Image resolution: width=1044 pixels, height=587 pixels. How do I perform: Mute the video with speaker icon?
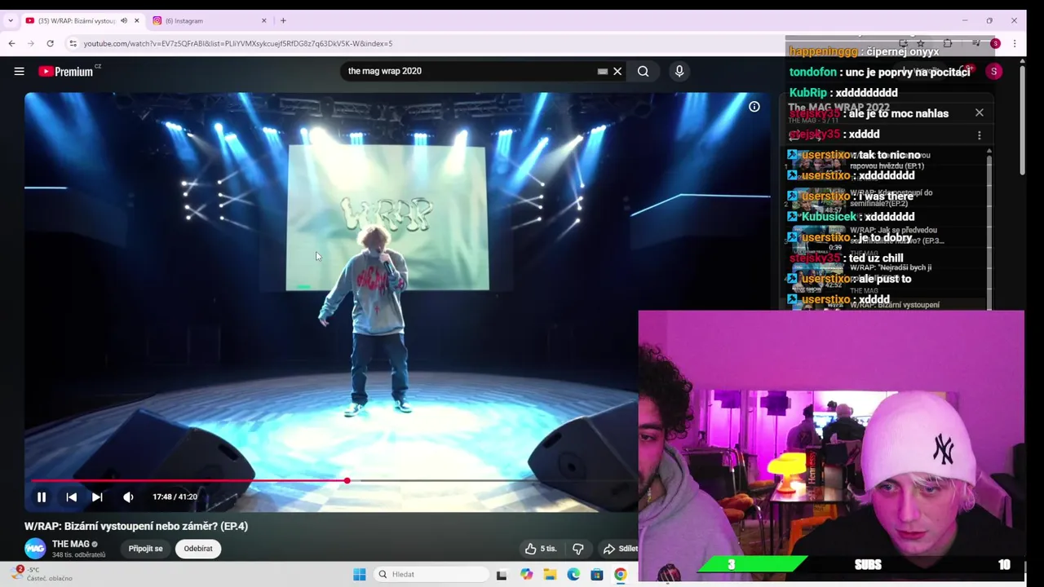128,497
